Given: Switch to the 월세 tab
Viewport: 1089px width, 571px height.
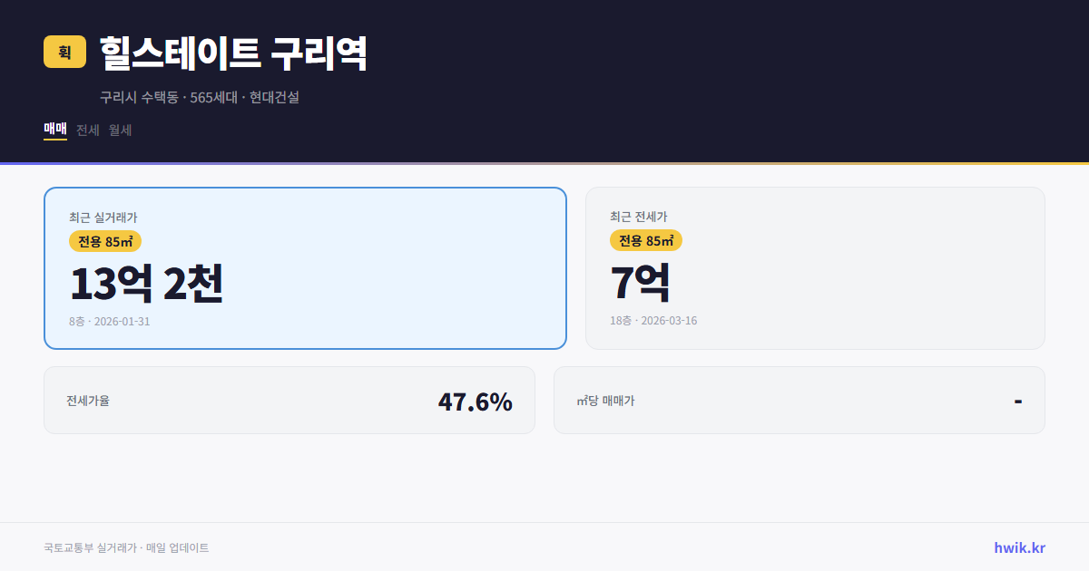Looking at the screenshot, I should coord(121,130).
